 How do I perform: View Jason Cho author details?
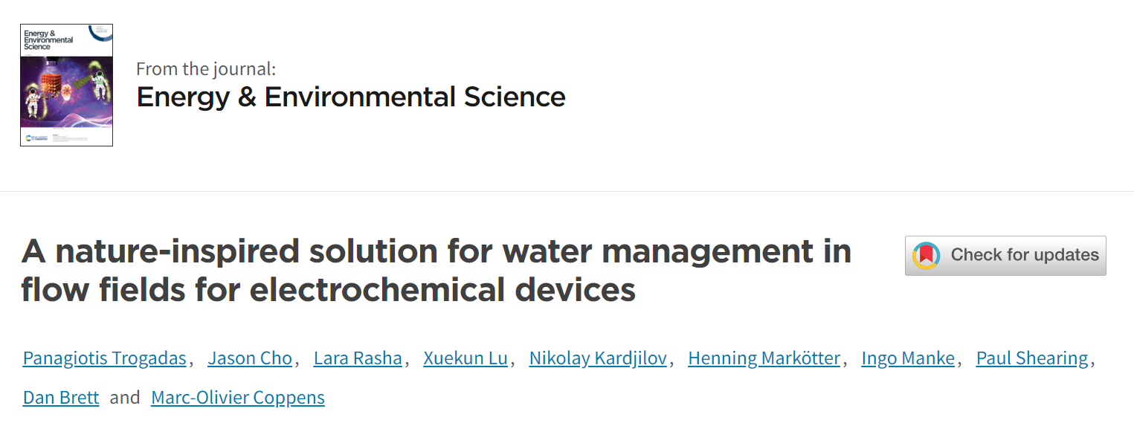pyautogui.click(x=250, y=358)
